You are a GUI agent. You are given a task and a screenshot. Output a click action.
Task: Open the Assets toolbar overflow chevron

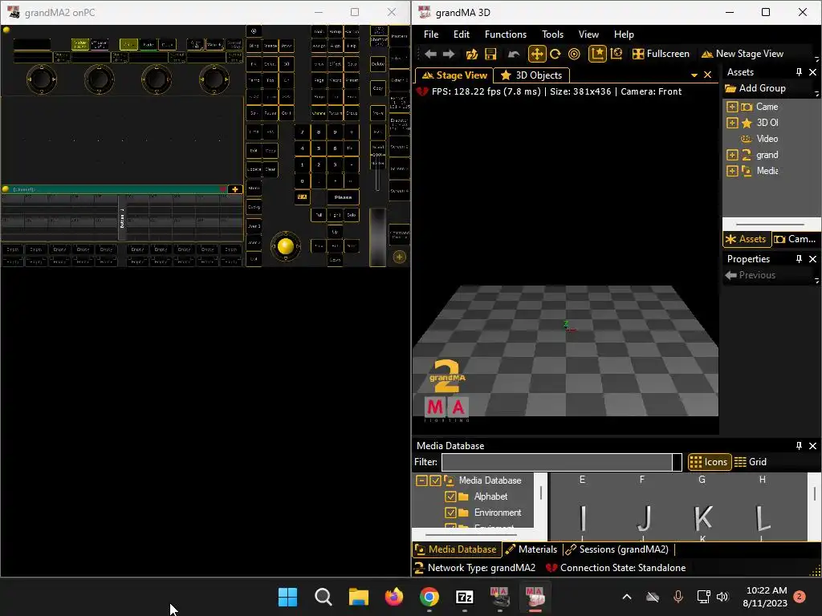[816, 93]
